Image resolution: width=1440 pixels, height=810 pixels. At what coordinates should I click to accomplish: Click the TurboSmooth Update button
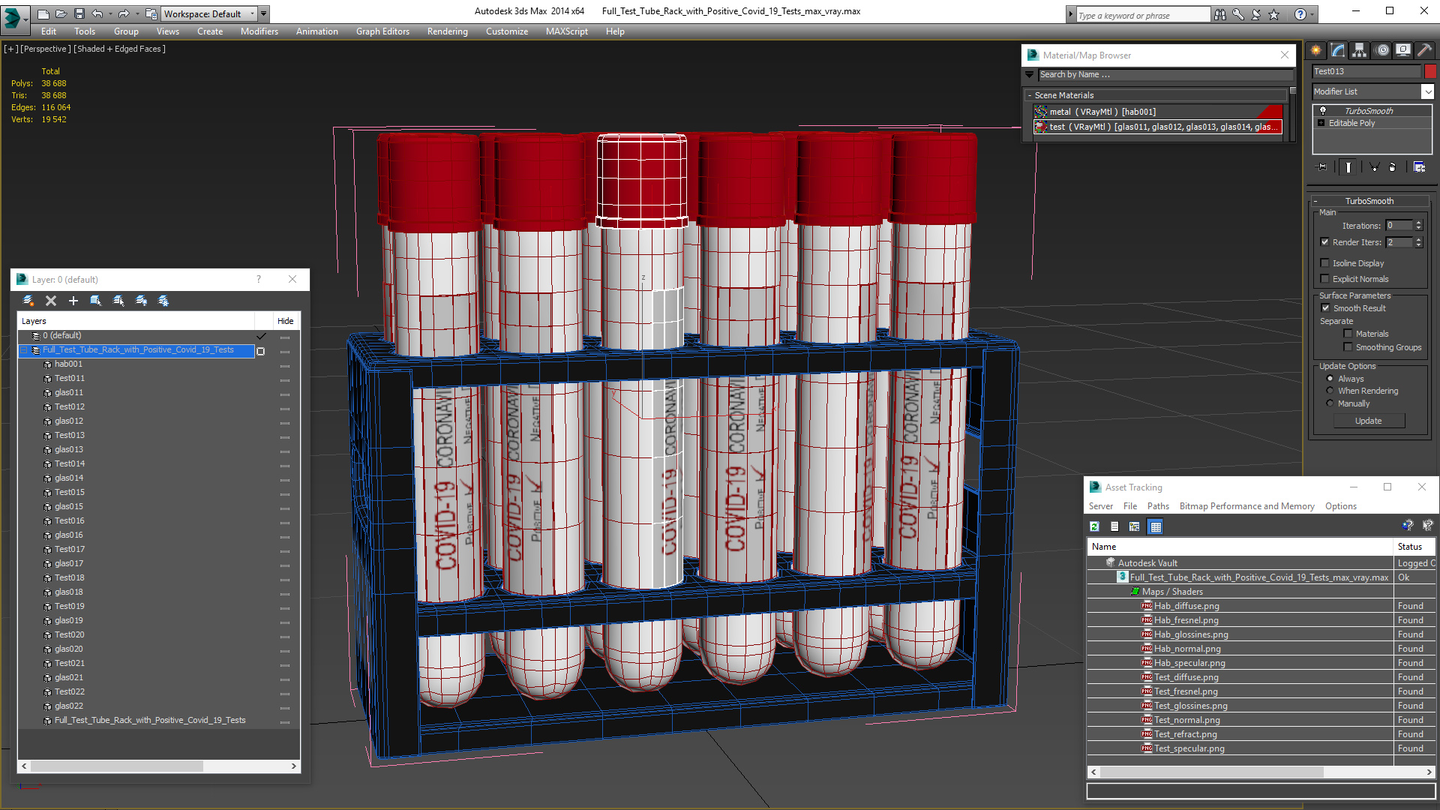[x=1368, y=421]
